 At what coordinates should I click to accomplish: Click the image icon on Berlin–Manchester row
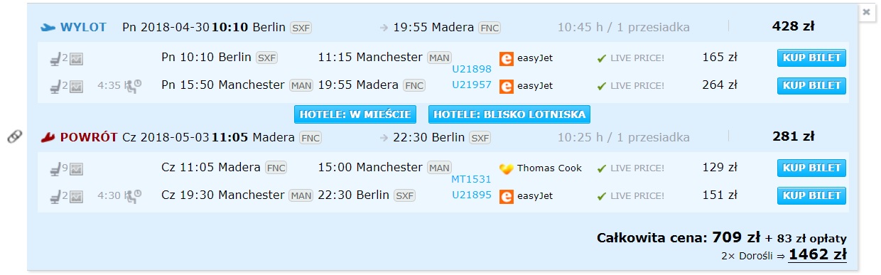77,59
